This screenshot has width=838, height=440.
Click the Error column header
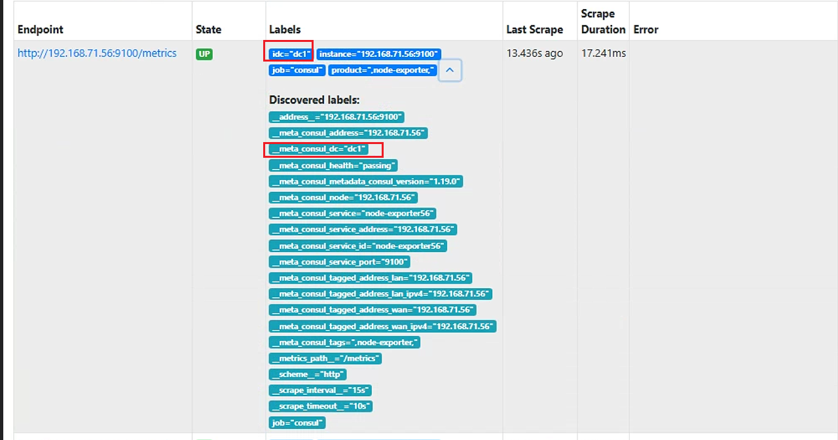tap(646, 29)
